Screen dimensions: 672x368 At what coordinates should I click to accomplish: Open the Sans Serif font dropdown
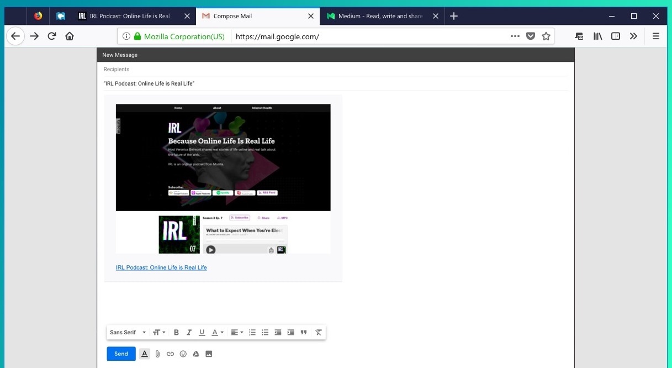point(128,333)
